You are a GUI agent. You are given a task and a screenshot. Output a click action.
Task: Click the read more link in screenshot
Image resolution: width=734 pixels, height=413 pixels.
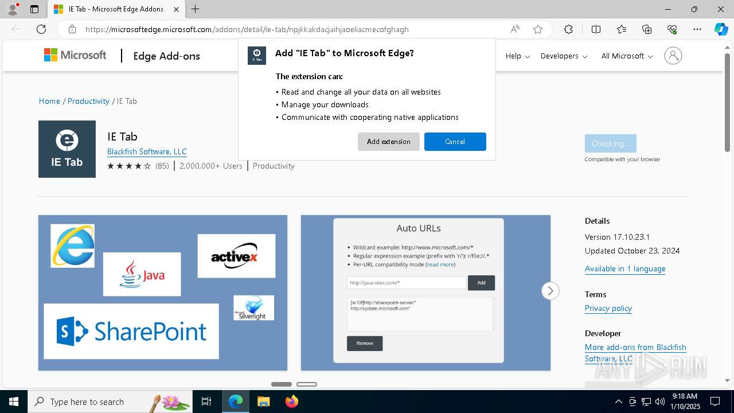(440, 264)
